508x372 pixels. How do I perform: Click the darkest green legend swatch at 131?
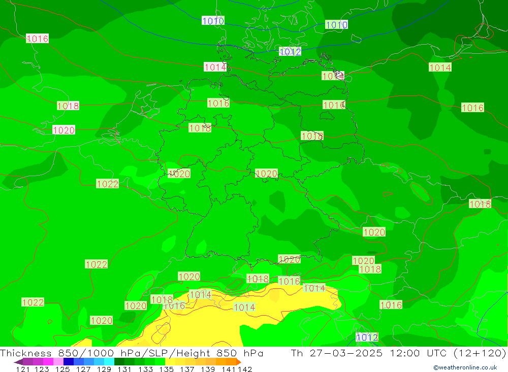119,362
